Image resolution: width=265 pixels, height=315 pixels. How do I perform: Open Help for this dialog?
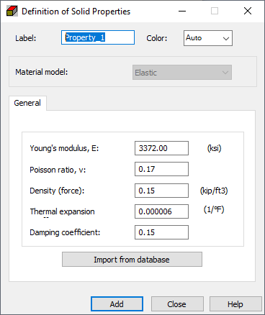point(235,304)
